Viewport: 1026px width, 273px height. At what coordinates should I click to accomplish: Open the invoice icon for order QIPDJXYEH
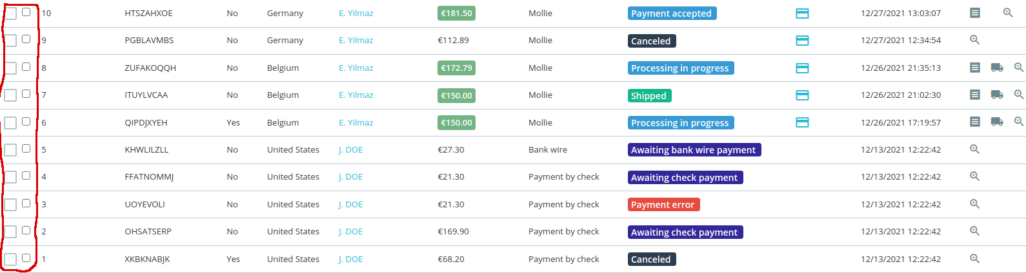(x=975, y=122)
